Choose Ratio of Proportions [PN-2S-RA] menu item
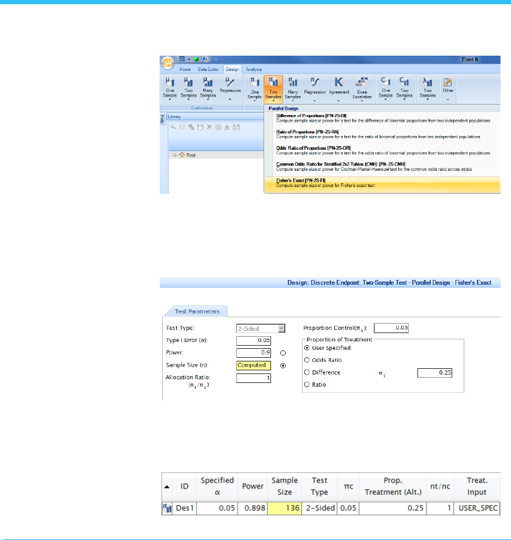Image resolution: width=511 pixels, height=540 pixels. 382,134
